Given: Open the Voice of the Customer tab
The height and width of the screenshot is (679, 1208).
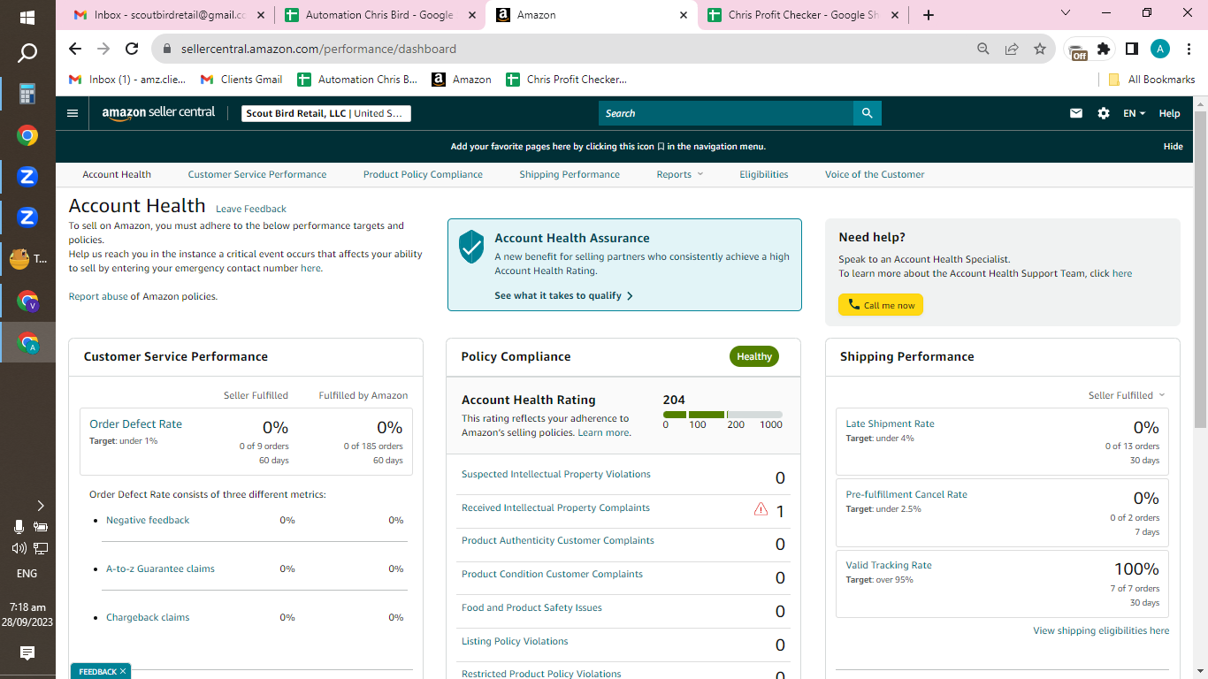Looking at the screenshot, I should click(875, 174).
